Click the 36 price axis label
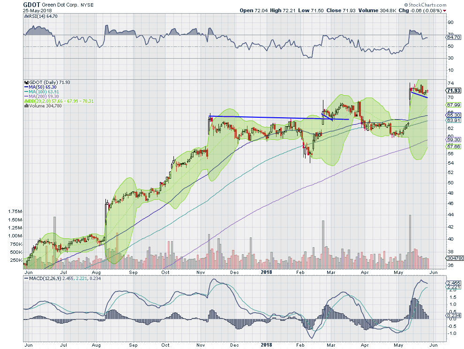The image size is (464, 349). click(450, 266)
